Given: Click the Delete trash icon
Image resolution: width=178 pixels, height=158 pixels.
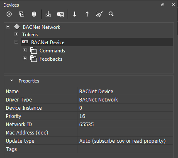Looking at the screenshot, I should (x=34, y=14).
